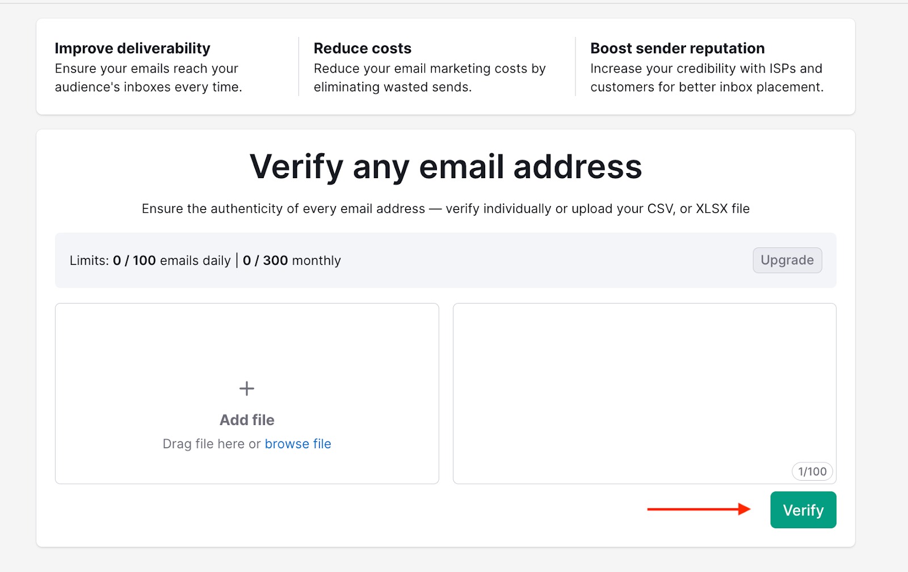
Task: Click the Drag file here text
Action: [x=211, y=444]
